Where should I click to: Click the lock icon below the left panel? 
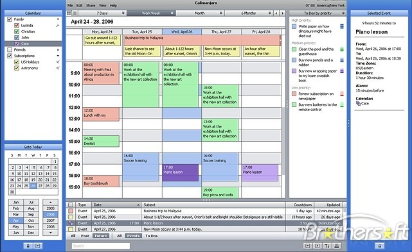[x=28, y=246]
